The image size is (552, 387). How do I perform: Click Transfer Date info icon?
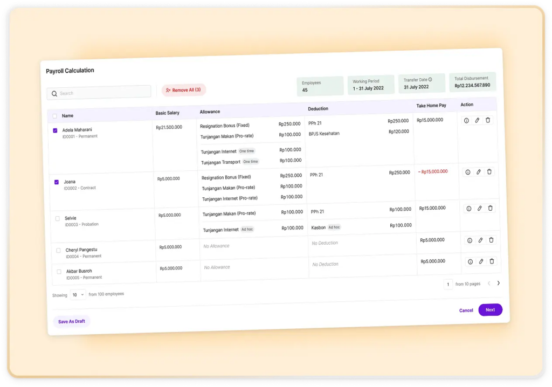(x=430, y=79)
